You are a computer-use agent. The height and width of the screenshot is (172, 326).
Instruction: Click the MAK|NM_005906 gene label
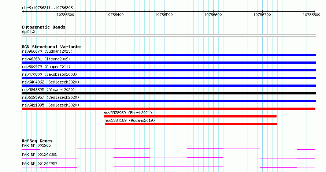click(36, 145)
